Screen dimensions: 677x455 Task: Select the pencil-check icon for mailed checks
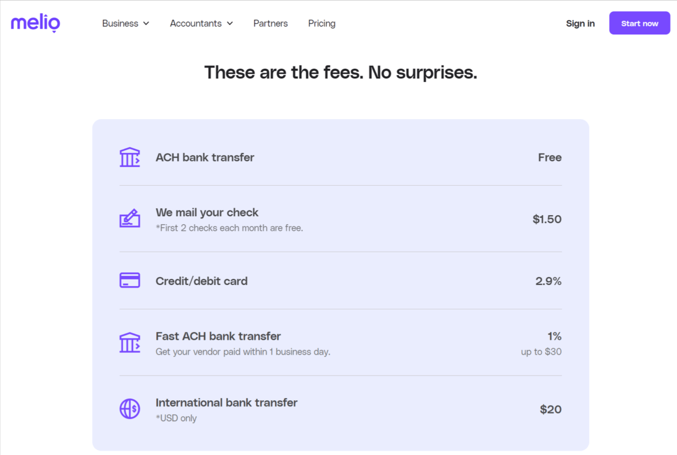(130, 218)
